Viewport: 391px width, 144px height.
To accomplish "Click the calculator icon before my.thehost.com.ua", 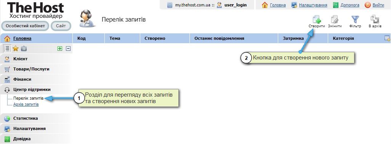I will pyautogui.click(x=170, y=5).
